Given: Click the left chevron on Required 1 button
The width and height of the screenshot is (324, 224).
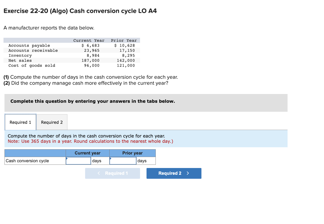Looking at the screenshot, I should (99, 173).
